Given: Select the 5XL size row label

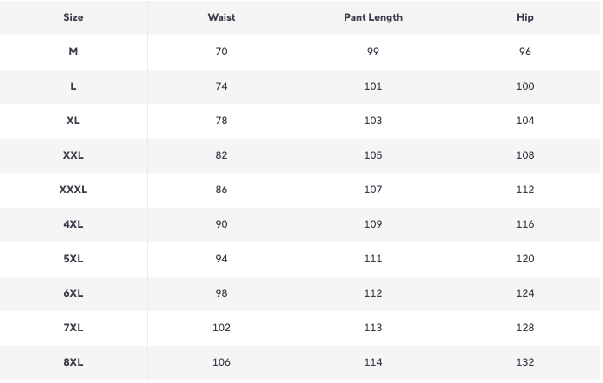Looking at the screenshot, I should [73, 259].
